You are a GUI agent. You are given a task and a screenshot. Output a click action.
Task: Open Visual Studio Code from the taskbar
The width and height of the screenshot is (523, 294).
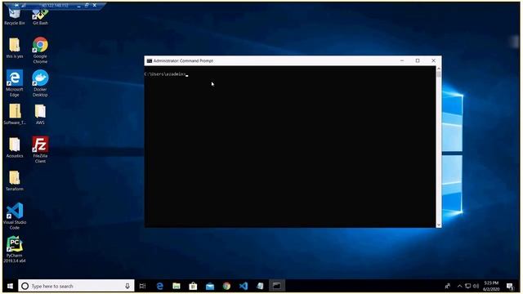coord(244,286)
